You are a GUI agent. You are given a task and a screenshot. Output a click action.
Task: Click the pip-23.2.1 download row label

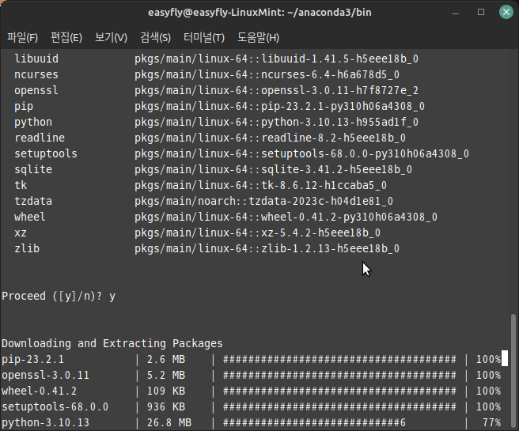[x=32, y=360]
